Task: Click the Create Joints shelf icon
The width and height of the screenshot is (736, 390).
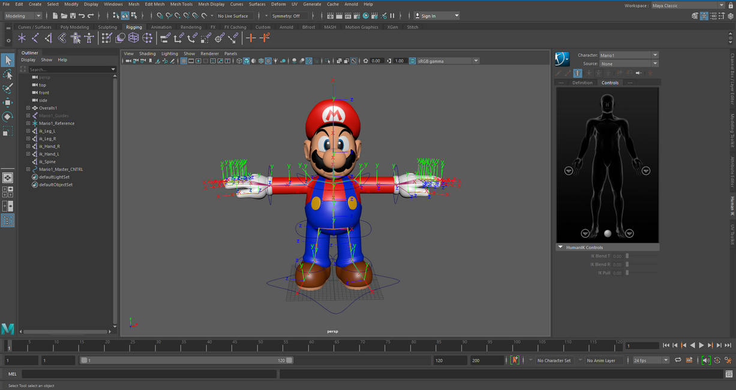Action: coord(35,38)
